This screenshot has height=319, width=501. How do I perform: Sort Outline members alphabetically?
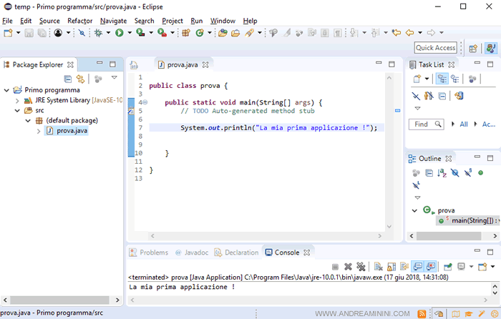pyautogui.click(x=442, y=172)
